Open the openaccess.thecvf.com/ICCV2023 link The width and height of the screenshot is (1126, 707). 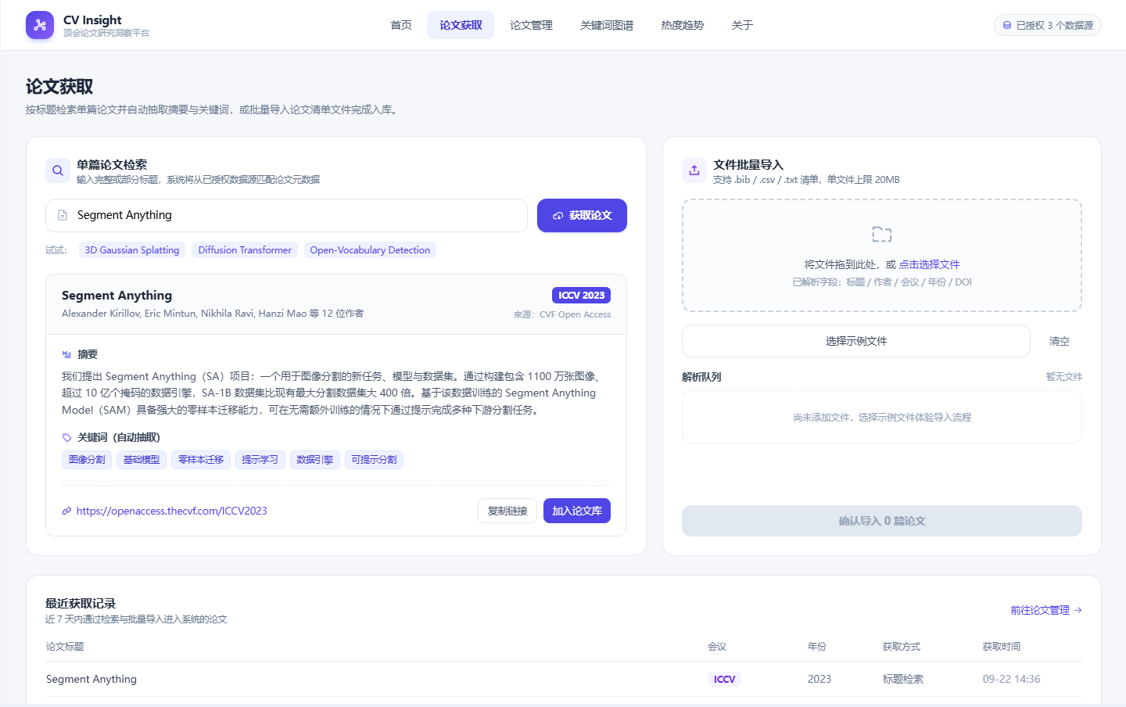(171, 511)
